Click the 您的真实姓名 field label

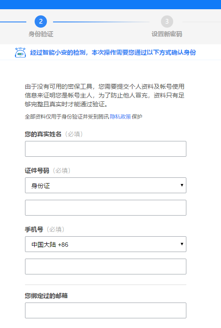pos(43,134)
